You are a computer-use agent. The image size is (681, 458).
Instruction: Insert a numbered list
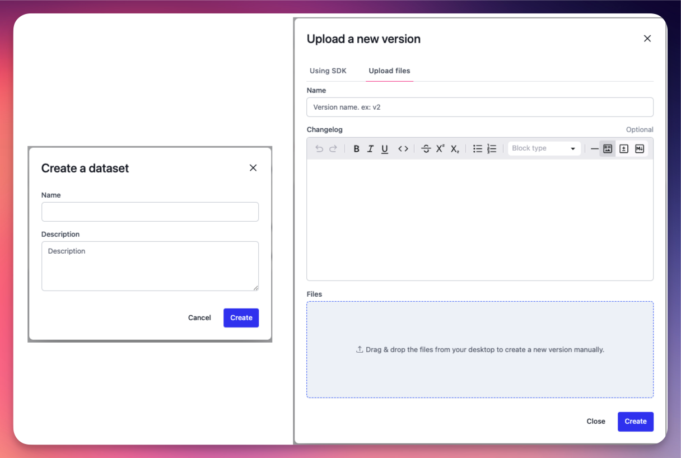(492, 148)
